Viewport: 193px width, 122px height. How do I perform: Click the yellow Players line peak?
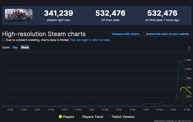point(183,87)
